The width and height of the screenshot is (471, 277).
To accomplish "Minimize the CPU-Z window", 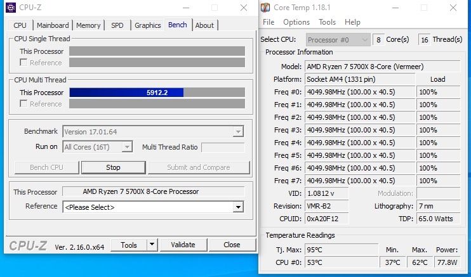I will click(186, 8).
